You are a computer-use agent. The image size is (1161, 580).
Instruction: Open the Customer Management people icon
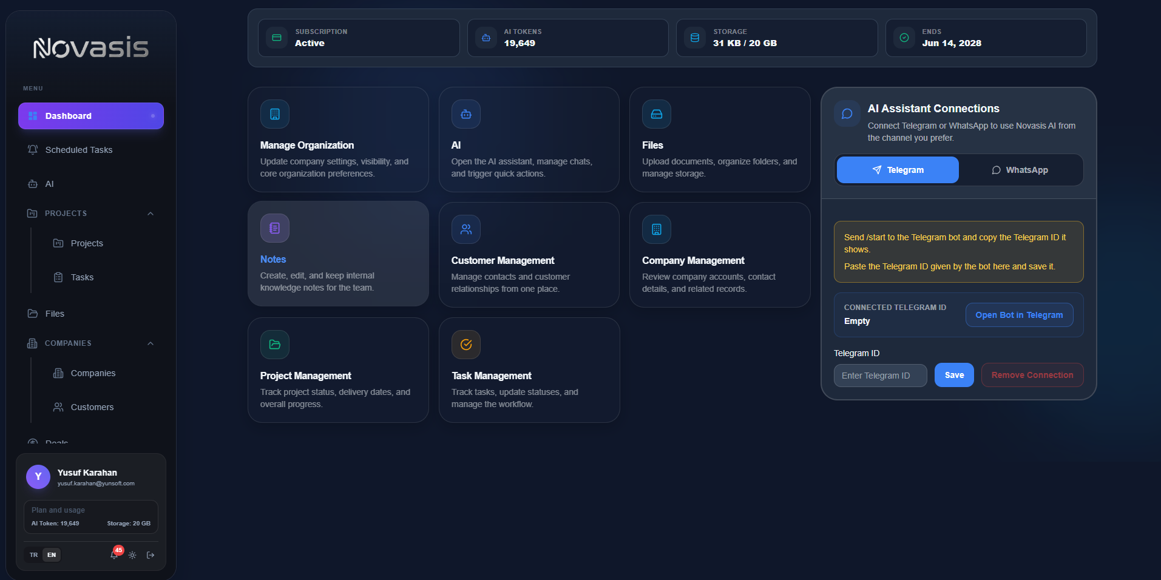pyautogui.click(x=466, y=229)
